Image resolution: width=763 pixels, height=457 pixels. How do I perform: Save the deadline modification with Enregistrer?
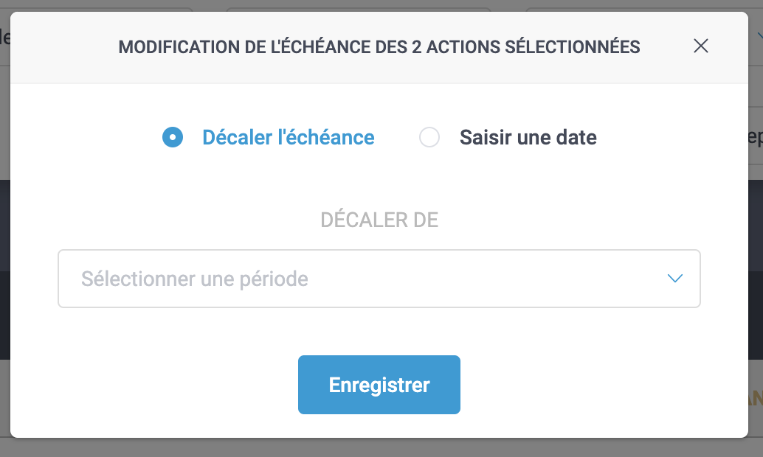(x=379, y=384)
